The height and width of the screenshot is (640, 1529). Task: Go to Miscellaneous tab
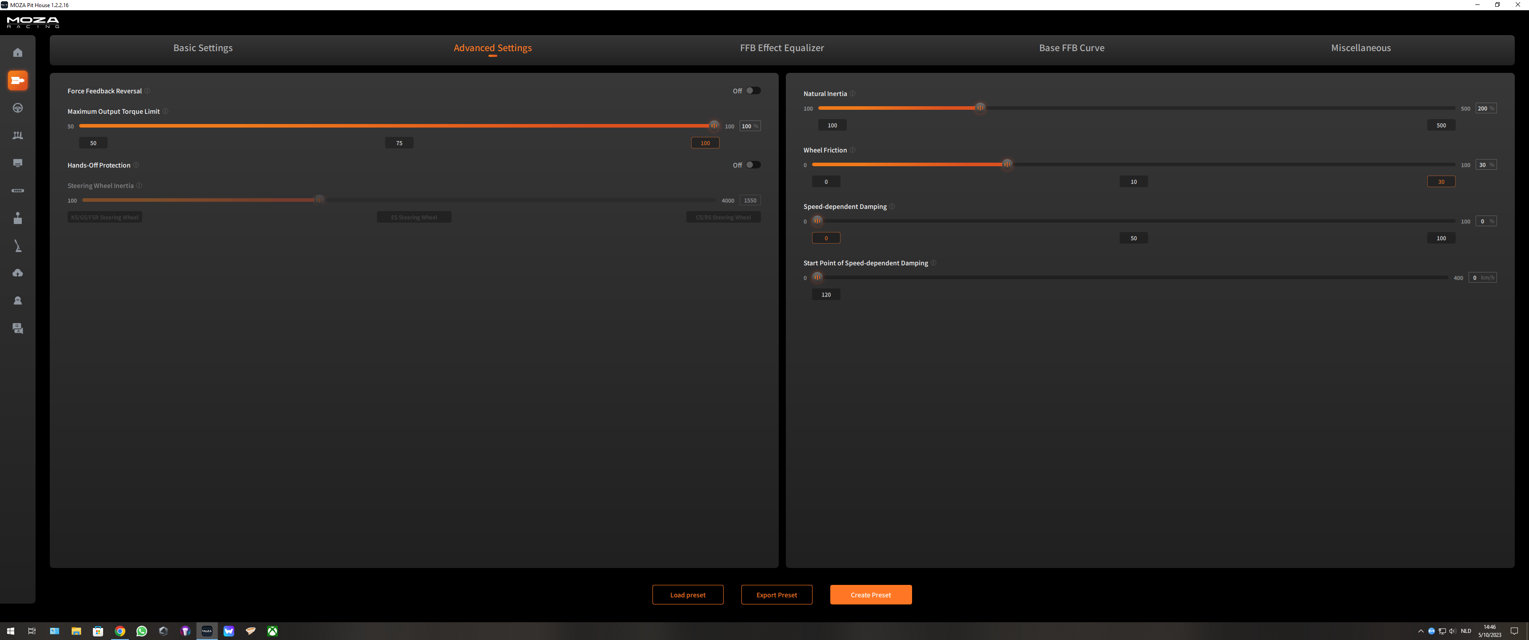(1360, 48)
